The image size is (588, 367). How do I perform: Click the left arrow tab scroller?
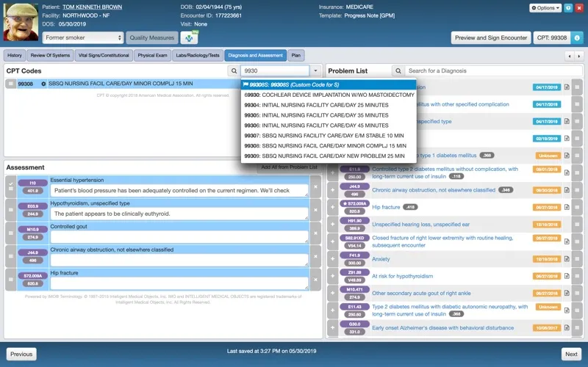point(570,57)
